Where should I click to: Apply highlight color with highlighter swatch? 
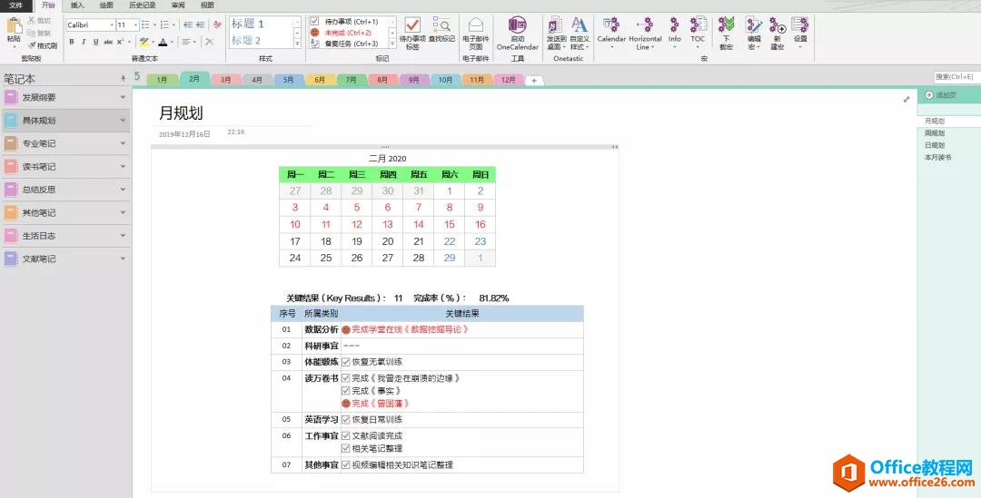144,42
